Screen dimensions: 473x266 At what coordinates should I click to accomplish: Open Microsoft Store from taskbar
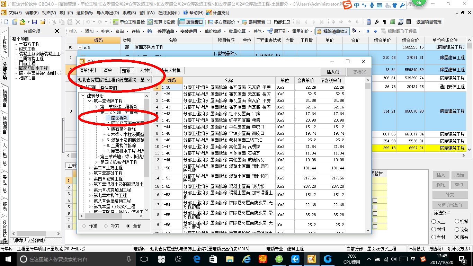pos(214,259)
